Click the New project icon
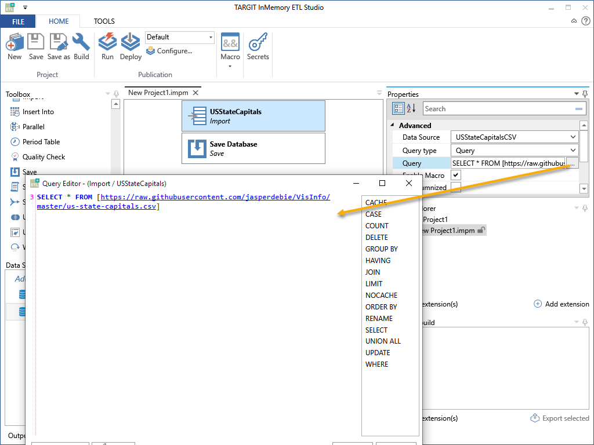The width and height of the screenshot is (594, 445). click(x=15, y=46)
